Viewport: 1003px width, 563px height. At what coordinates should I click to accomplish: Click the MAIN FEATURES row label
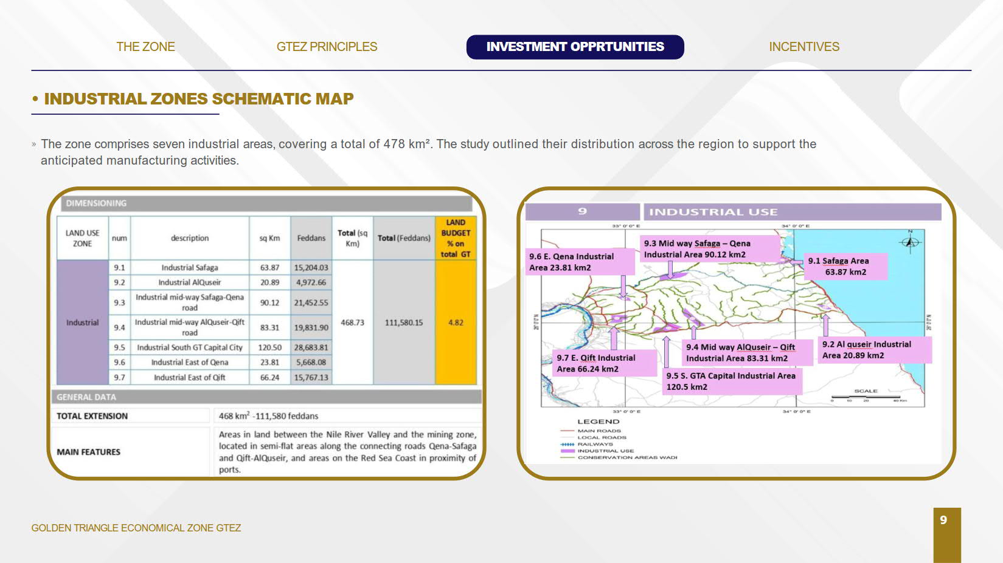click(x=89, y=452)
